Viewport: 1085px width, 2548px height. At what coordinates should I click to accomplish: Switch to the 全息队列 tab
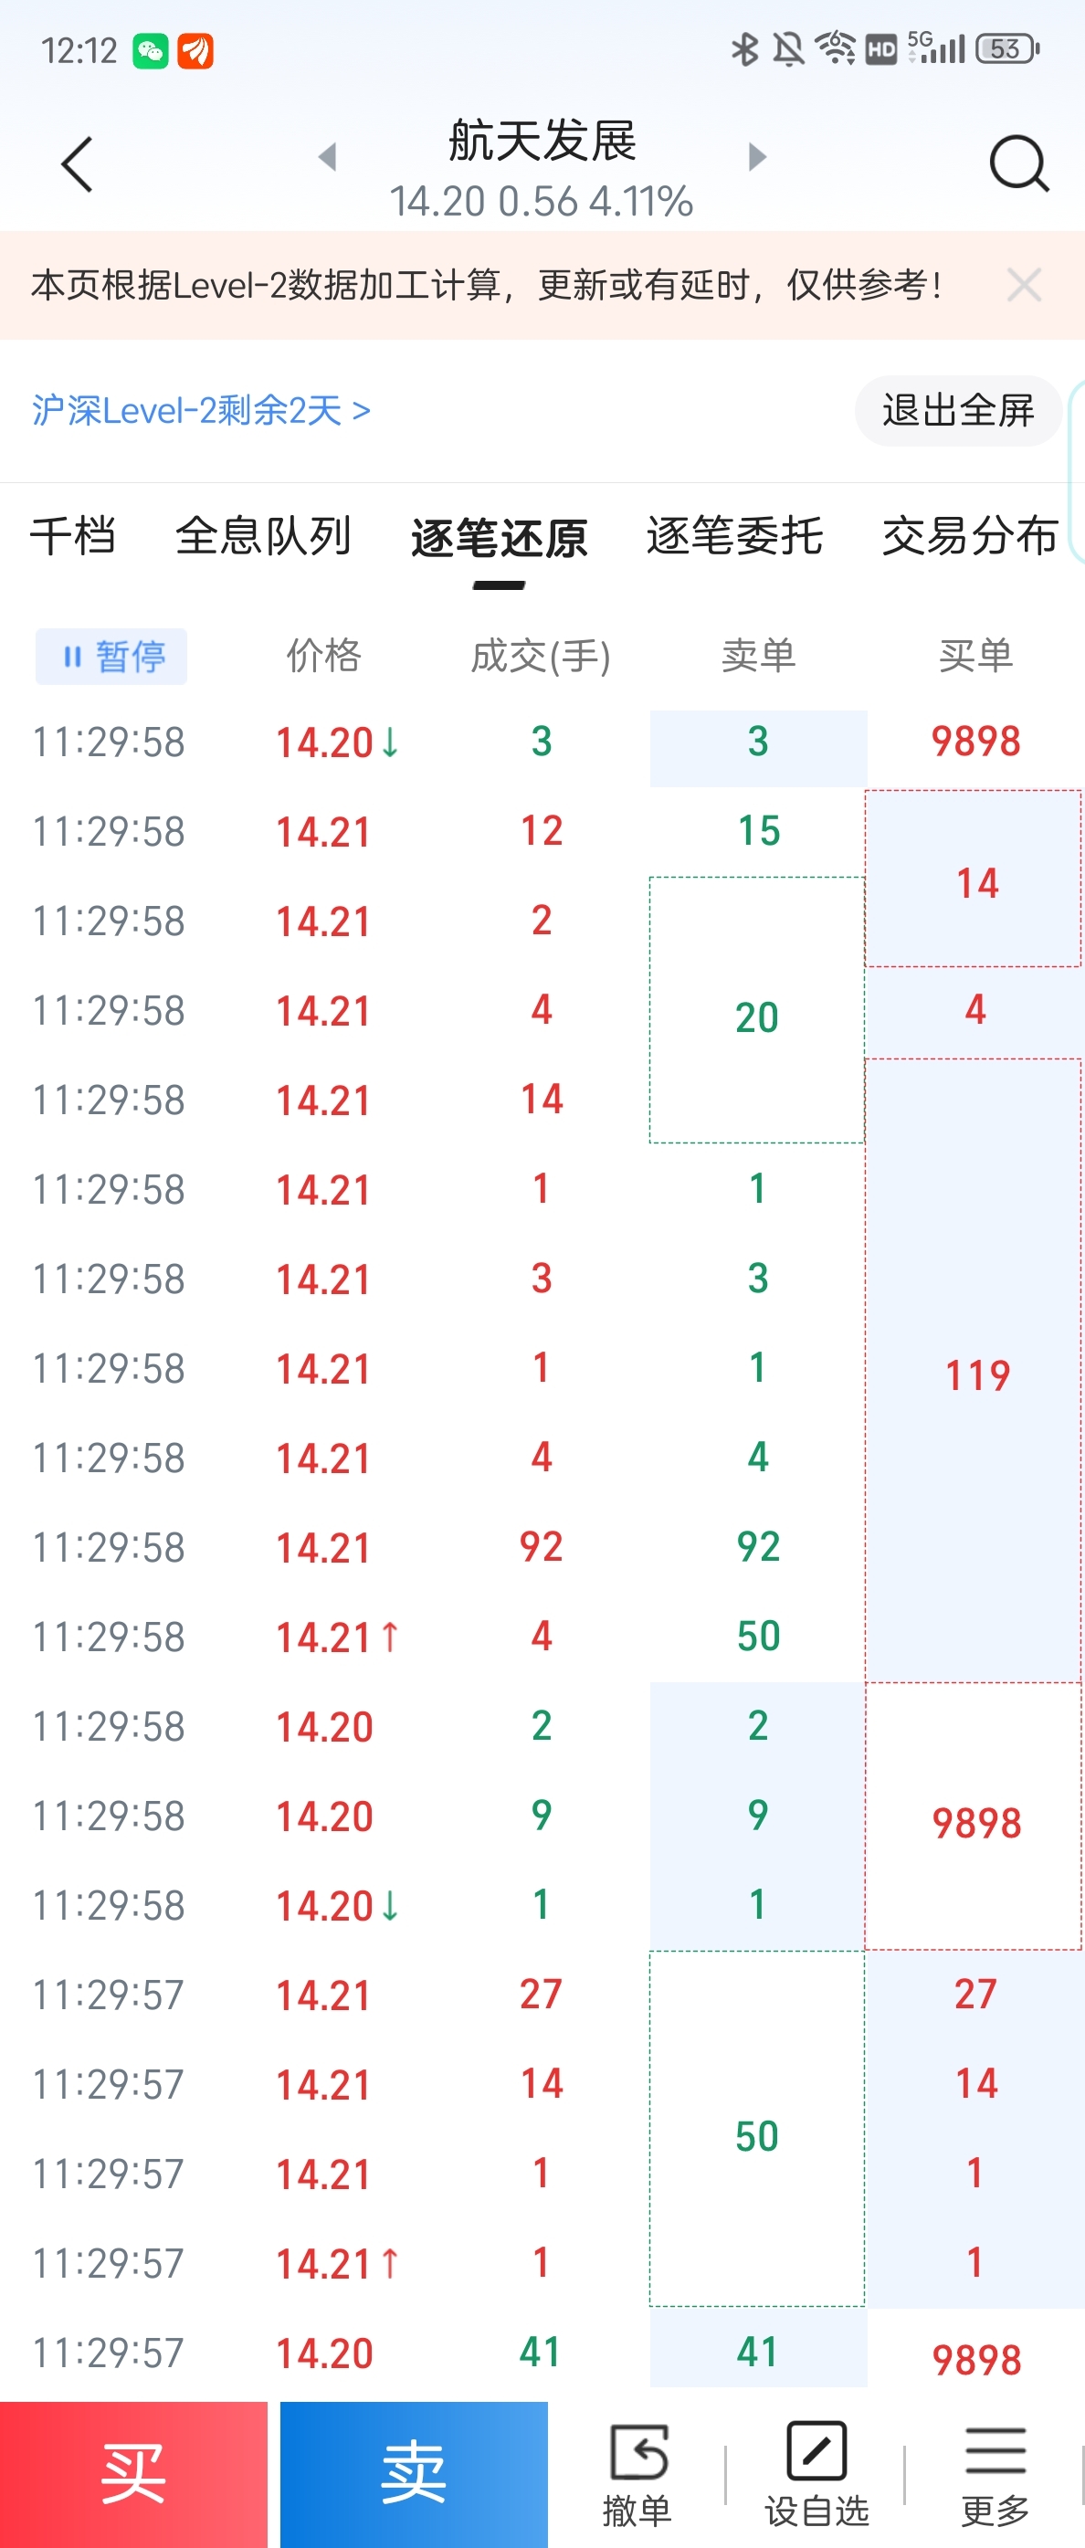click(263, 537)
